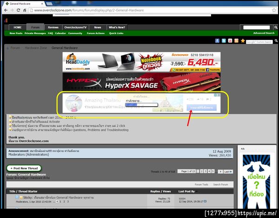The image size is (279, 218).
Task: Open the Hardware Zone breadcrumb link
Action: pyautogui.click(x=36, y=48)
